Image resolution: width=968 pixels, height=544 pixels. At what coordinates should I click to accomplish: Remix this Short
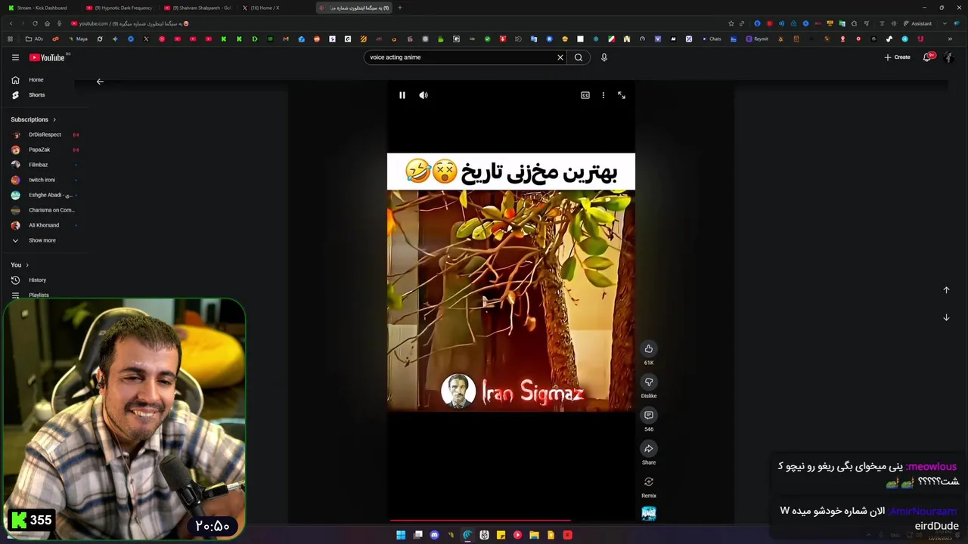coord(648,481)
